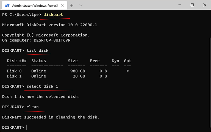The height and width of the screenshot is (132, 211).
Task: Click the 'list disk' command text
Action: (x=37, y=51)
